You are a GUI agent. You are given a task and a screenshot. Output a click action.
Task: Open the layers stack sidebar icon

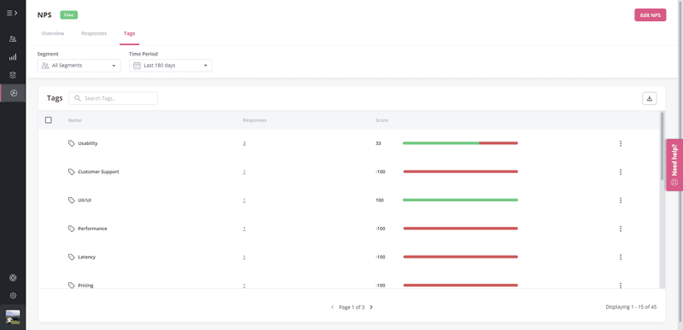(13, 75)
